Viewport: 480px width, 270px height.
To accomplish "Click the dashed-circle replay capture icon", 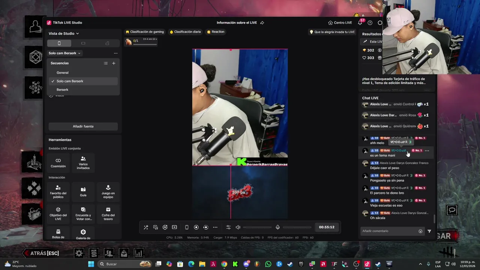I will 205,227.
